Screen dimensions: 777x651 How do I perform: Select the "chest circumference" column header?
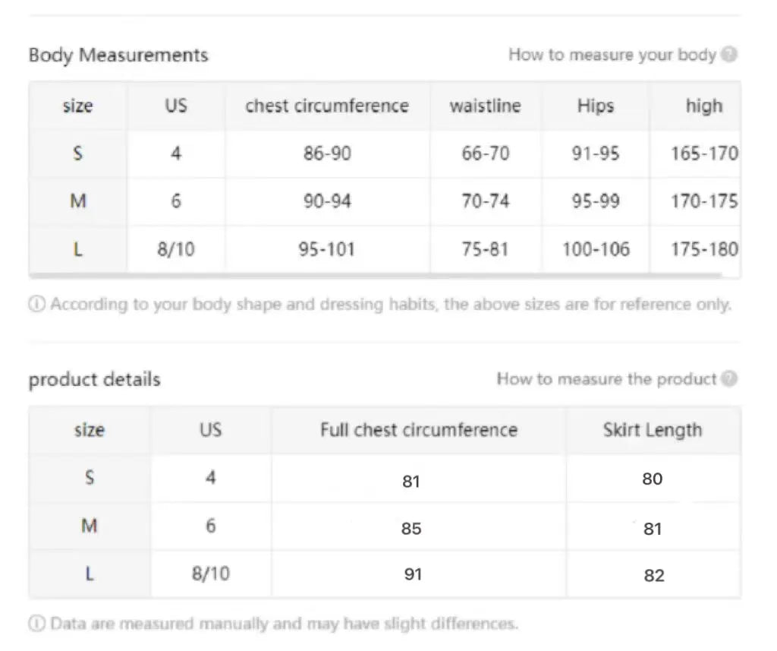pyautogui.click(x=327, y=106)
